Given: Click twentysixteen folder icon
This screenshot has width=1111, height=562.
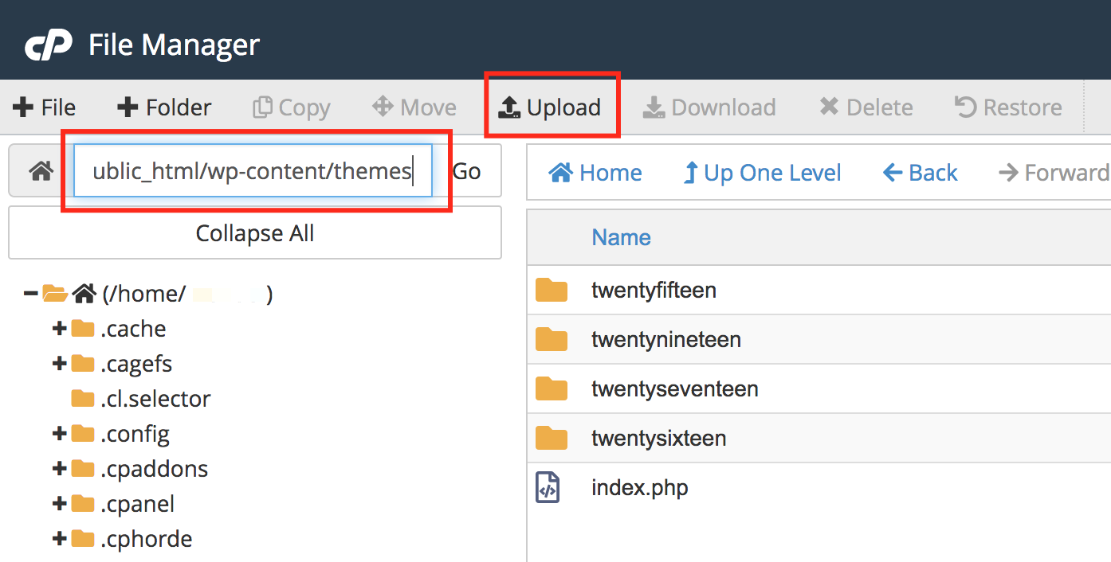Looking at the screenshot, I should pyautogui.click(x=552, y=438).
